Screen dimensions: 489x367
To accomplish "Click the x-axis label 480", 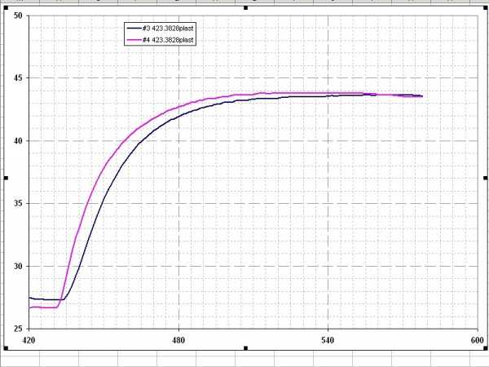I will click(x=178, y=340).
